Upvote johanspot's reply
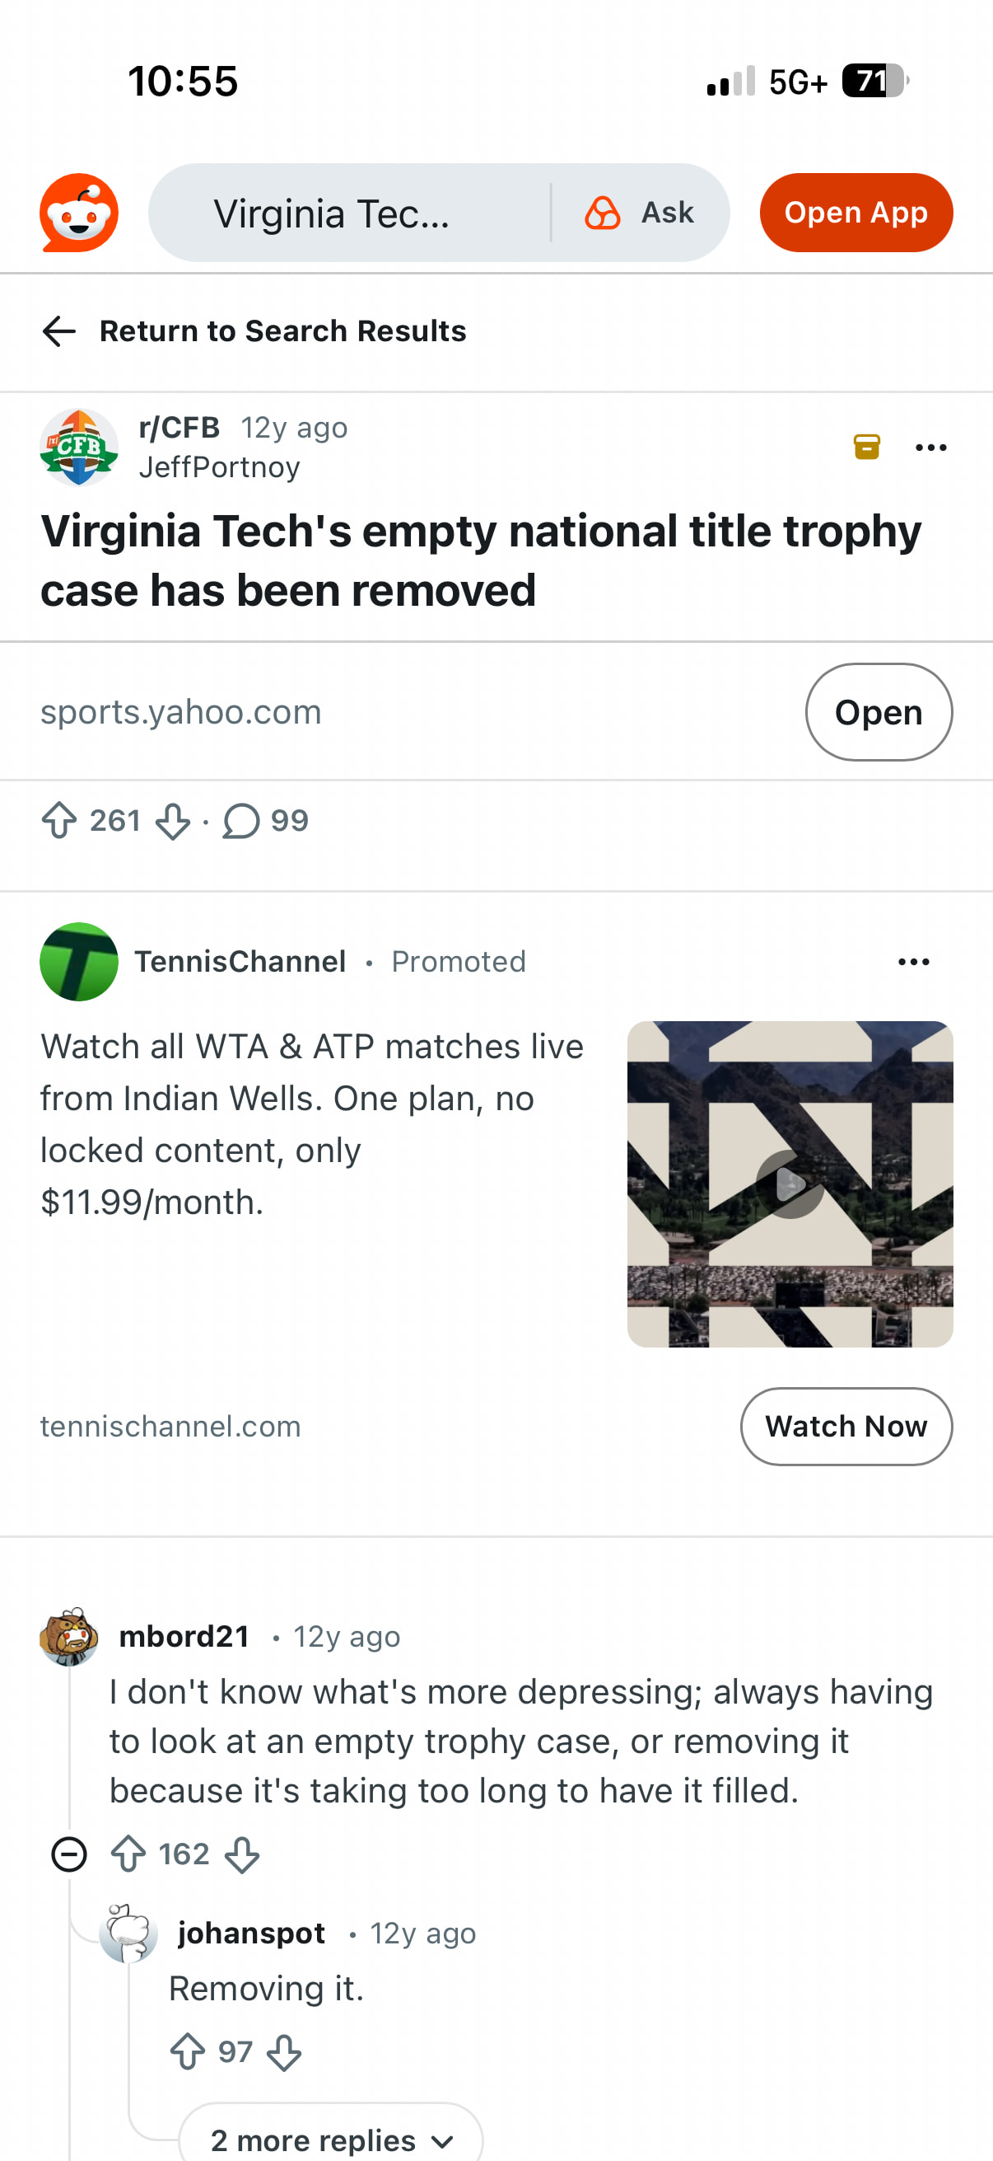 point(188,2052)
